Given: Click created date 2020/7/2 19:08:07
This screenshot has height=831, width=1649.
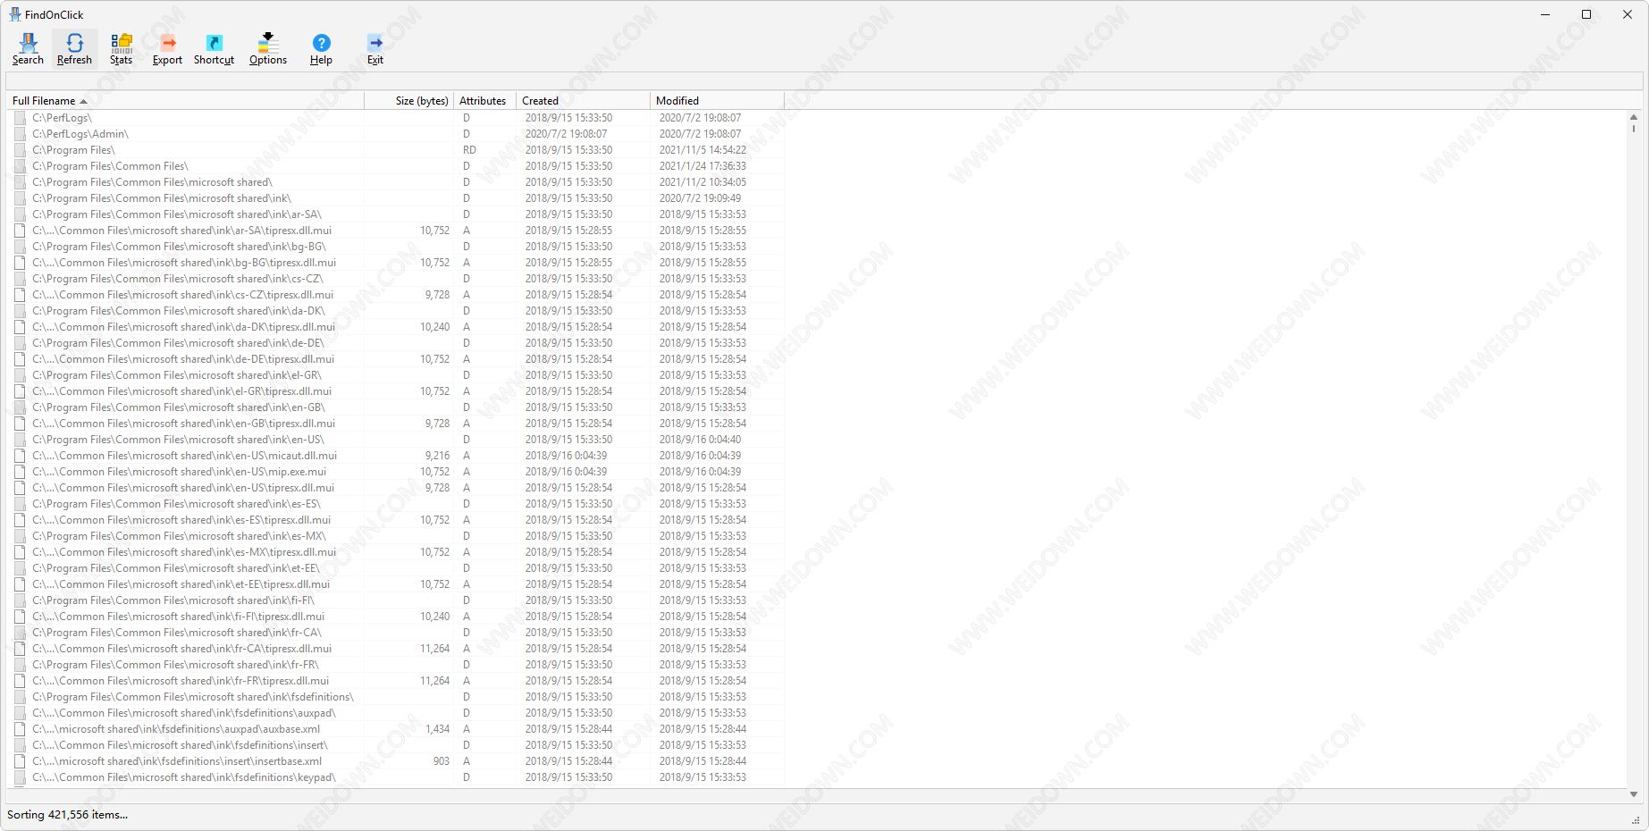Looking at the screenshot, I should pos(566,134).
